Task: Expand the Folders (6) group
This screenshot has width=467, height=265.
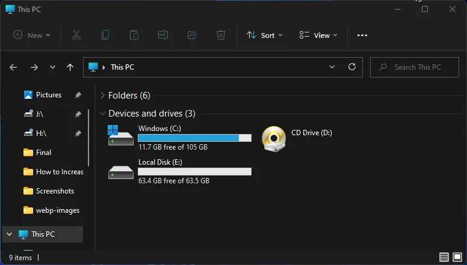Action: tap(103, 96)
